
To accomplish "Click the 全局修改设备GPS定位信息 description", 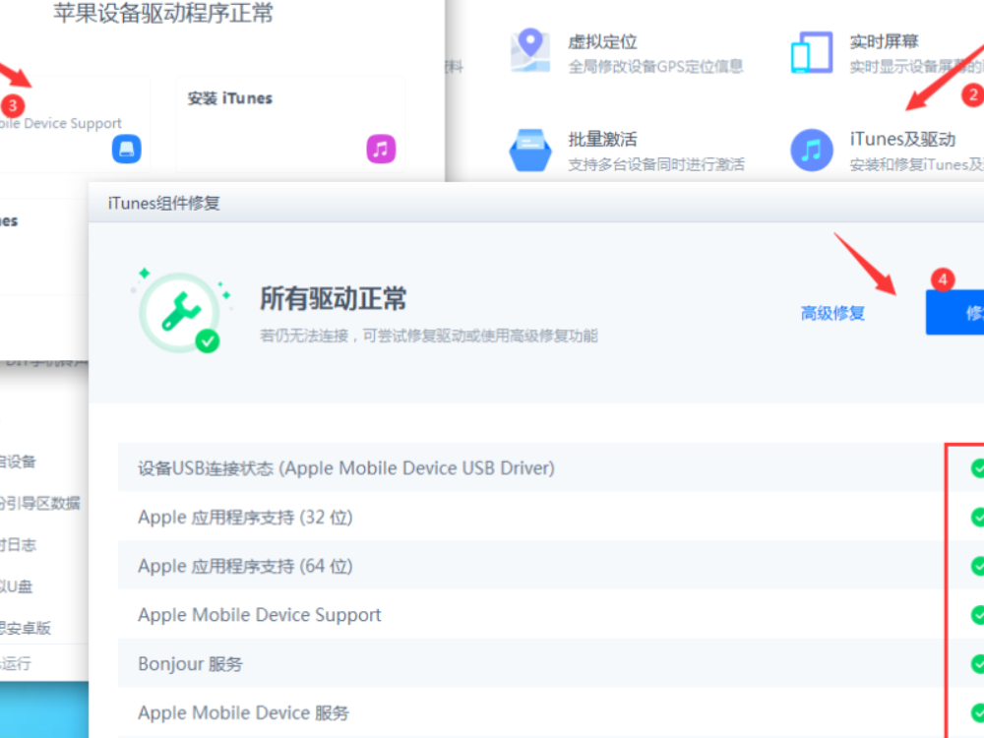I will point(655,67).
